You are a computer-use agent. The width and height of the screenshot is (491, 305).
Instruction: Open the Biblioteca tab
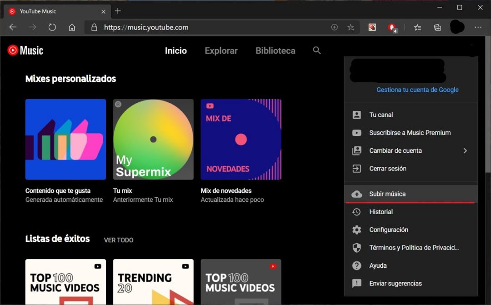[275, 51]
